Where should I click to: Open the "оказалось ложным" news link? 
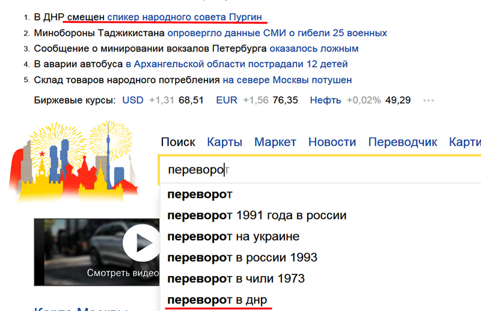pos(314,48)
